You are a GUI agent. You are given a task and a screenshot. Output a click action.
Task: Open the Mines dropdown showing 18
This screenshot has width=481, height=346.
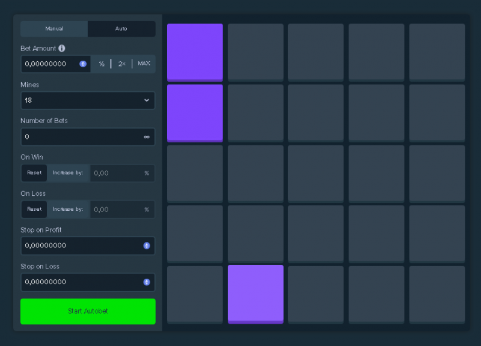88,100
